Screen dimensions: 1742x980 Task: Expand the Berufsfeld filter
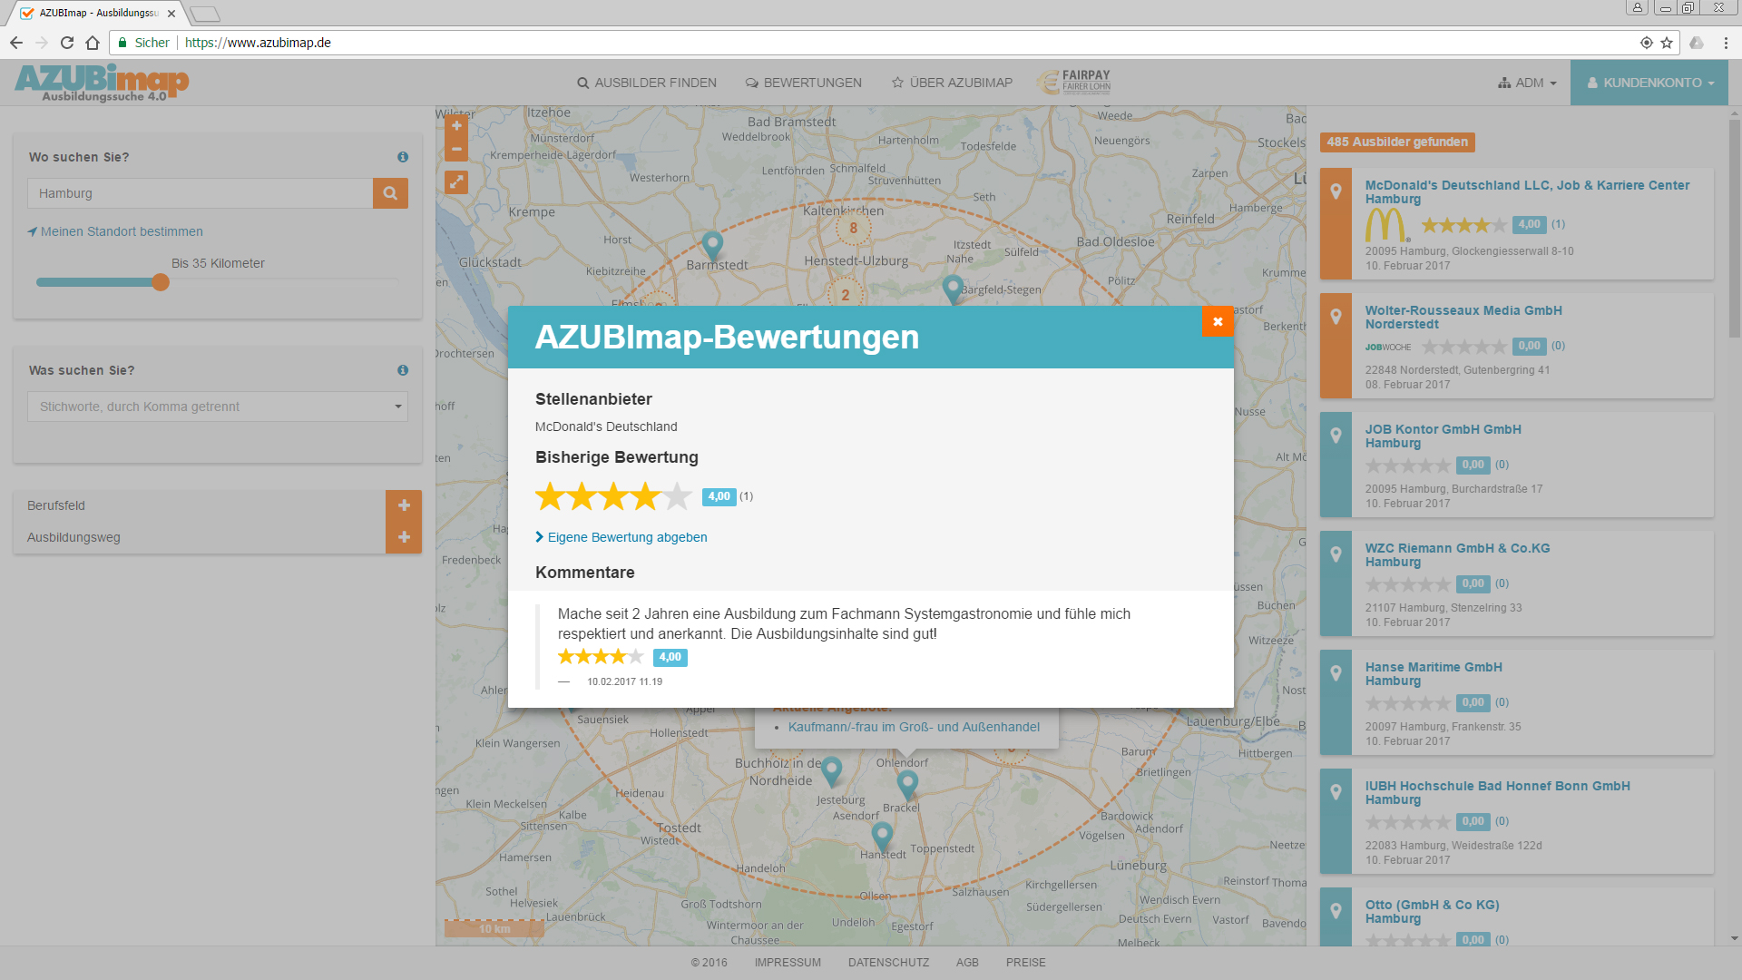404,505
